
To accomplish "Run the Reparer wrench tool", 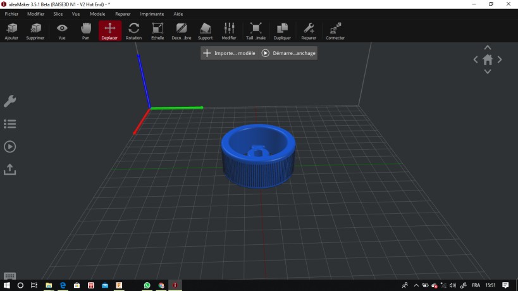I will 309,31.
